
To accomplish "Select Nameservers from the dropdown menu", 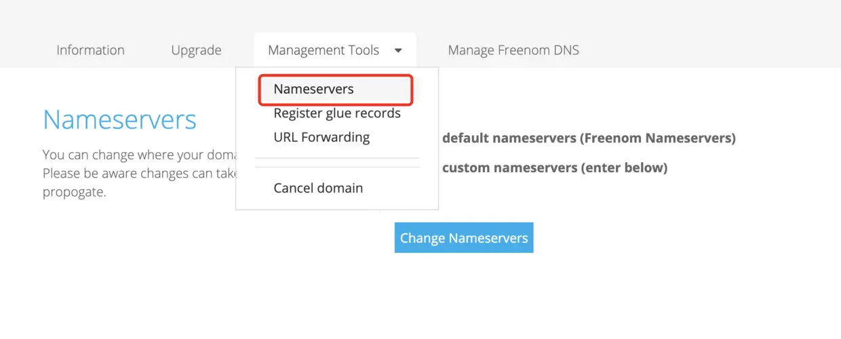I will pyautogui.click(x=313, y=89).
